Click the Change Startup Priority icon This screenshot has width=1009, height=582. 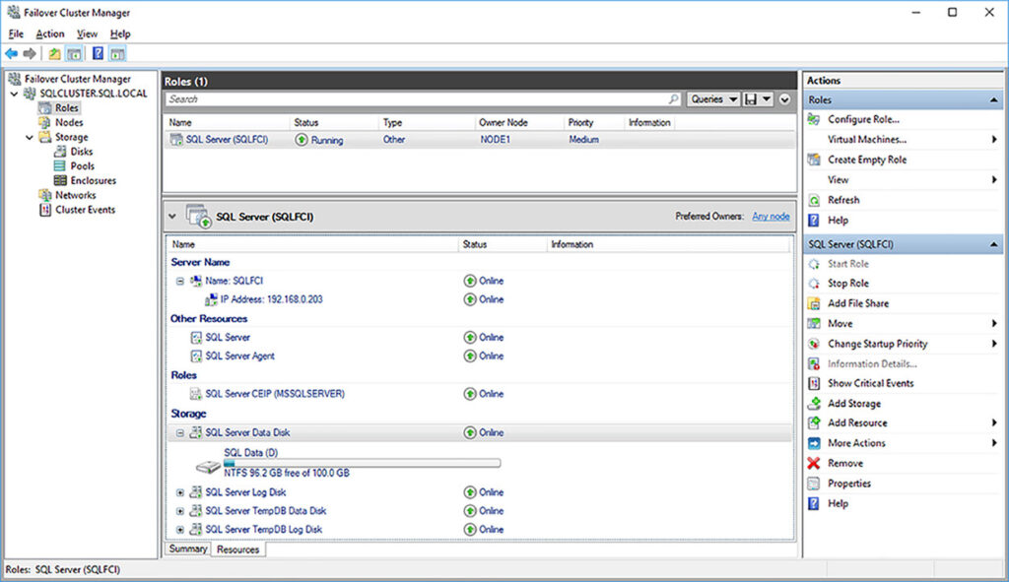click(x=814, y=344)
